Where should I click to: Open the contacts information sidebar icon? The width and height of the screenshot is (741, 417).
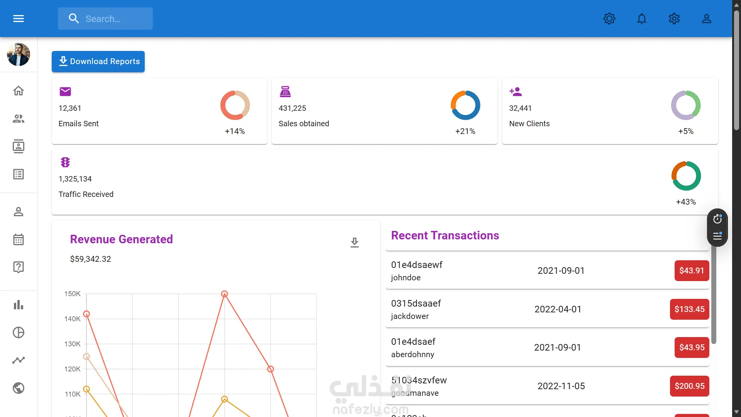pyautogui.click(x=19, y=146)
